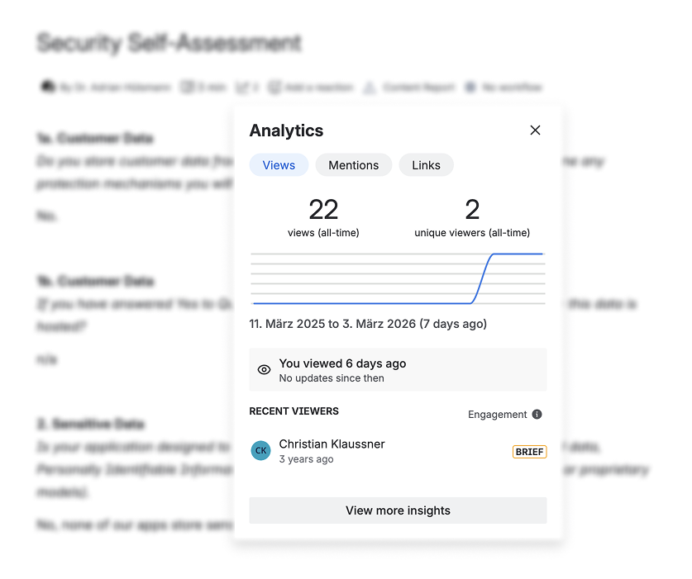The height and width of the screenshot is (579, 692).
Task: Click the BRIEF engagement badge
Action: coord(529,452)
